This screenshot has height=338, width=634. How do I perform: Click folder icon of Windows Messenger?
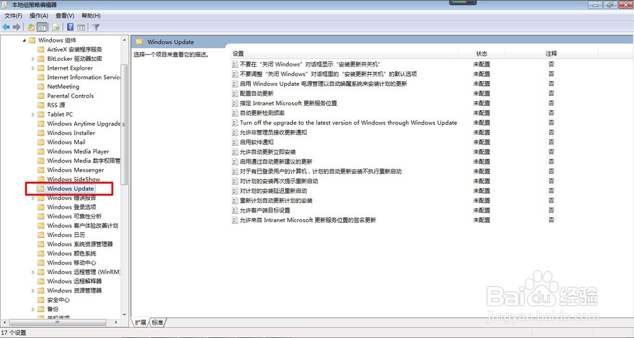[41, 170]
